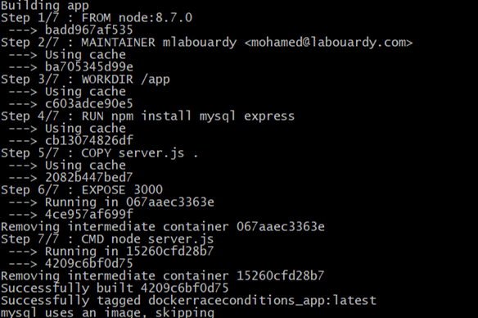Click 'Running in 15260cfd28b7' text
The width and height of the screenshot is (478, 318).
click(x=129, y=252)
